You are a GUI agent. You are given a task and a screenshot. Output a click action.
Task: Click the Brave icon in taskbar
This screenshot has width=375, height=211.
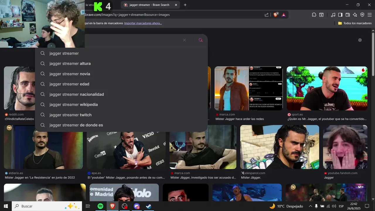(112, 206)
